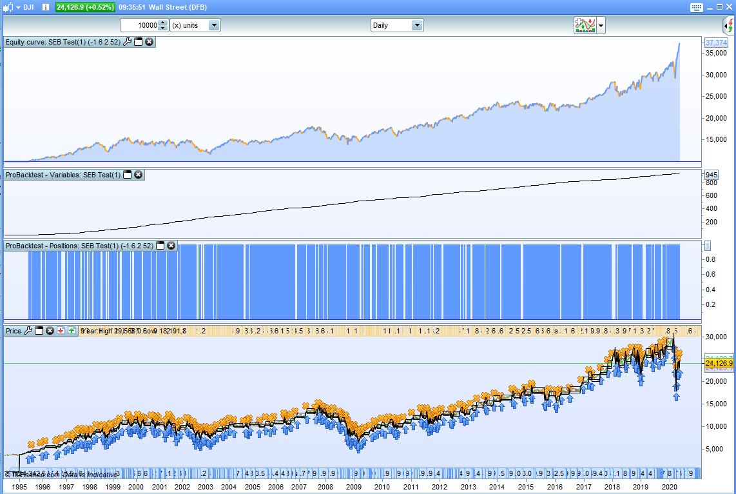Click the DJI ticker name in the title bar
Viewport: 736px width, 494px height.
click(28, 8)
